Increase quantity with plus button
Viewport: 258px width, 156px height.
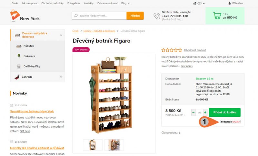pyautogui.click(x=205, y=112)
